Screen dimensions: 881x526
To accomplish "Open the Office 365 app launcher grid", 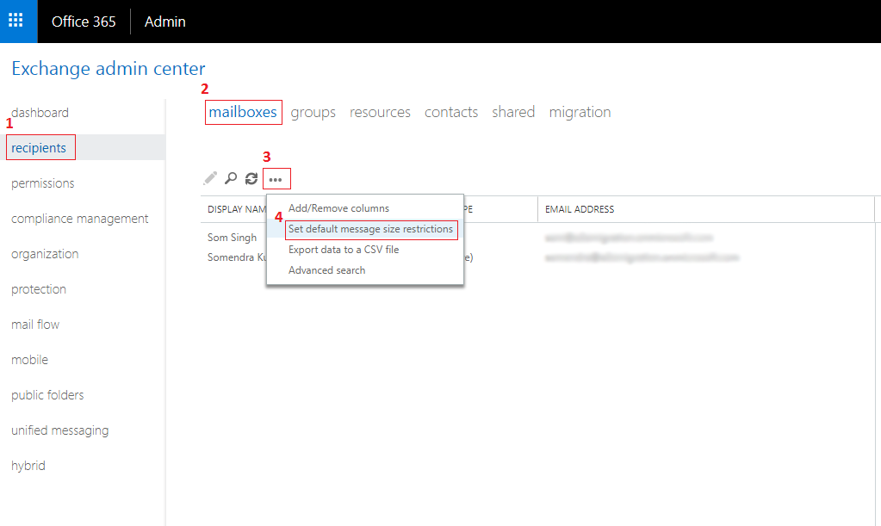I will [17, 21].
